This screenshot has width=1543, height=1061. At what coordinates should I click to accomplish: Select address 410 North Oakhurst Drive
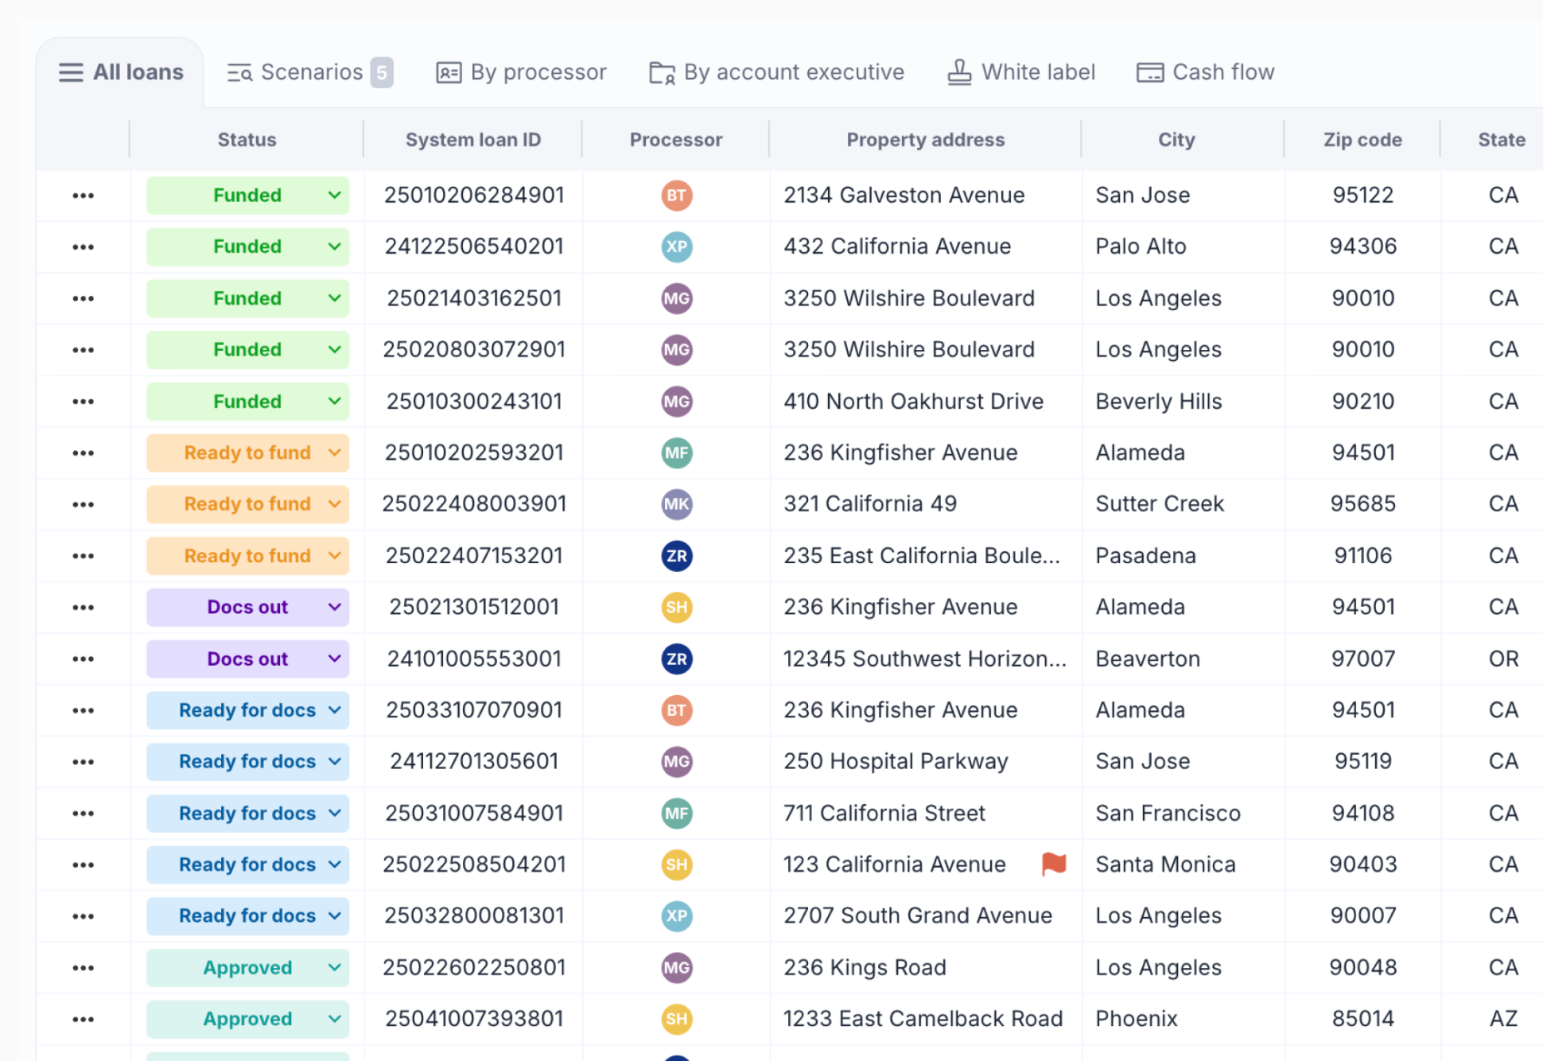[913, 402]
